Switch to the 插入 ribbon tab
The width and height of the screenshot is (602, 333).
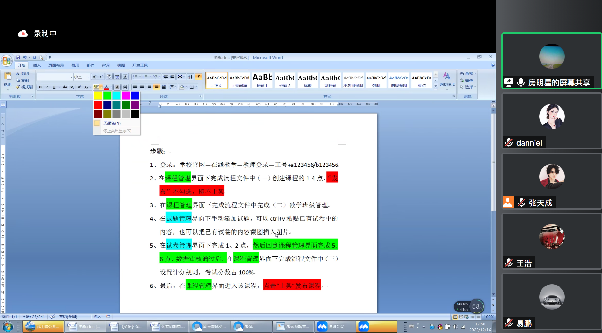pos(37,65)
